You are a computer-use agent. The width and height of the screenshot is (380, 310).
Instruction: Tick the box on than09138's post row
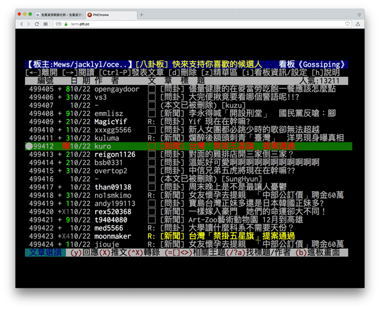tap(151, 187)
